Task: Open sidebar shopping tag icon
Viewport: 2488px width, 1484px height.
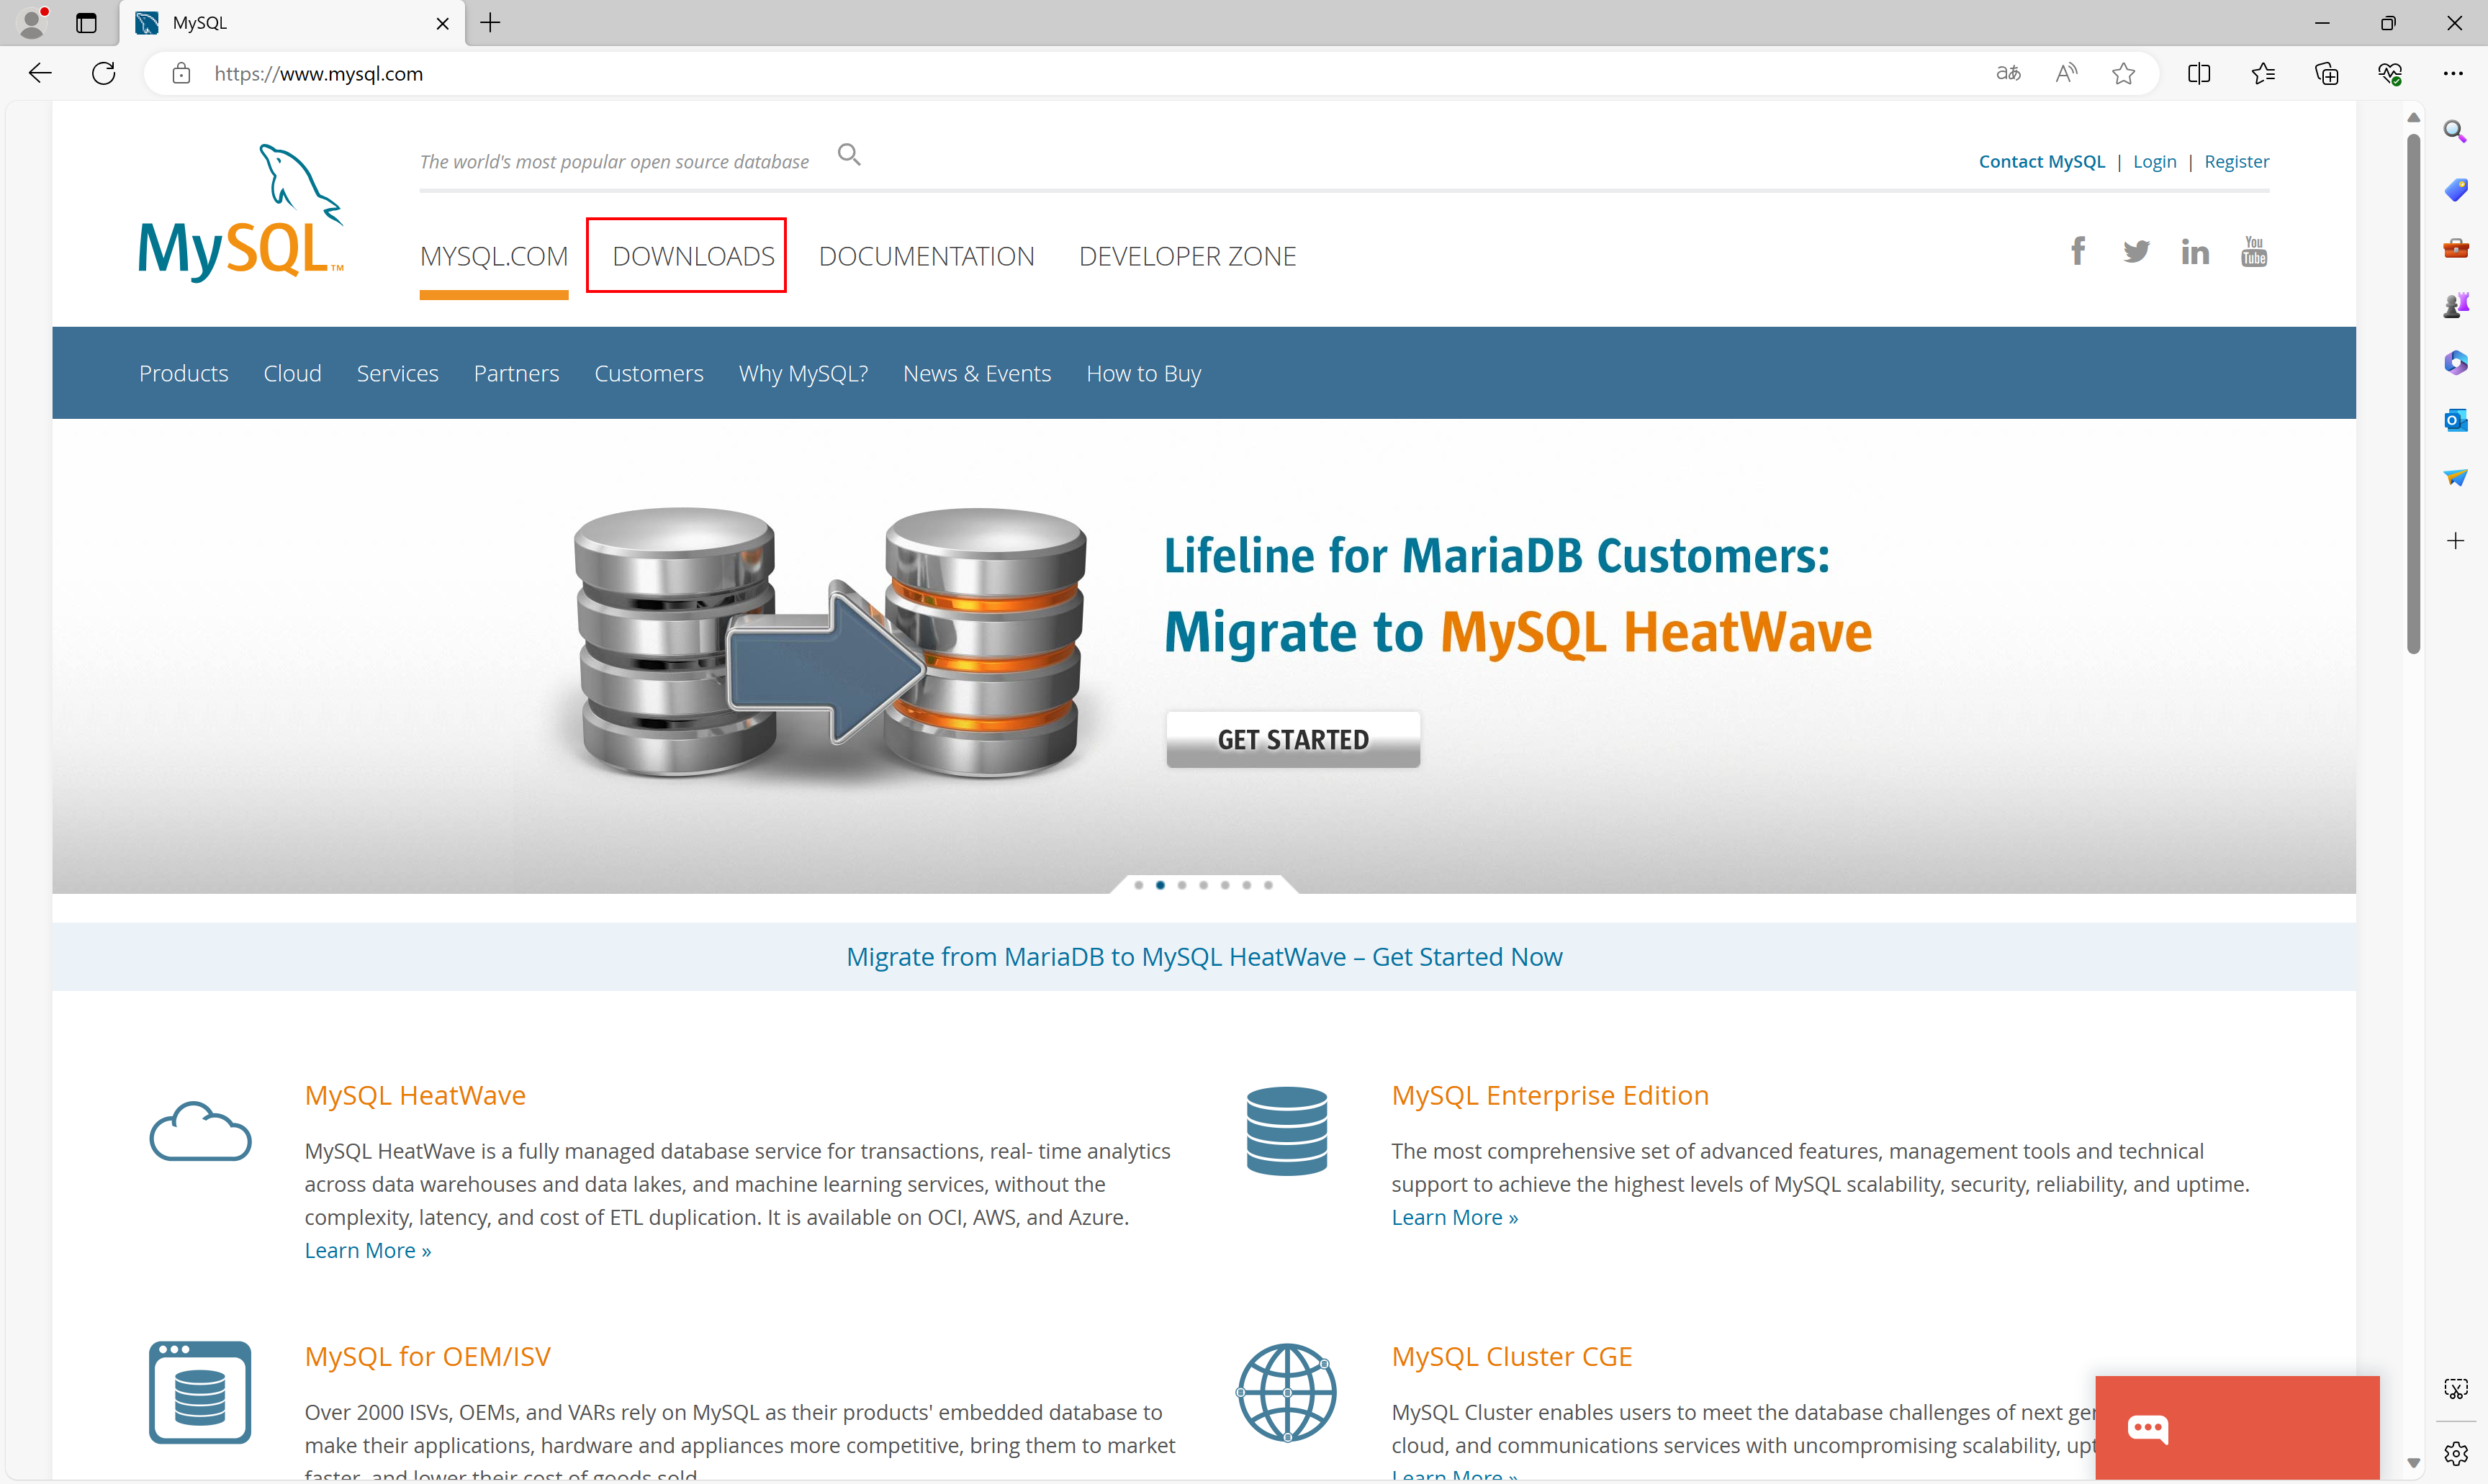Action: pyautogui.click(x=2455, y=189)
